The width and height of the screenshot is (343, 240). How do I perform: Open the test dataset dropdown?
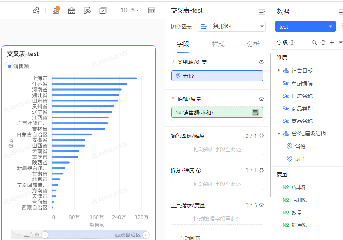click(x=305, y=26)
